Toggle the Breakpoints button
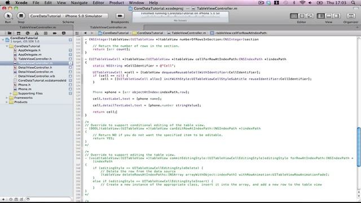This screenshot has height=203, width=361. point(120,16)
